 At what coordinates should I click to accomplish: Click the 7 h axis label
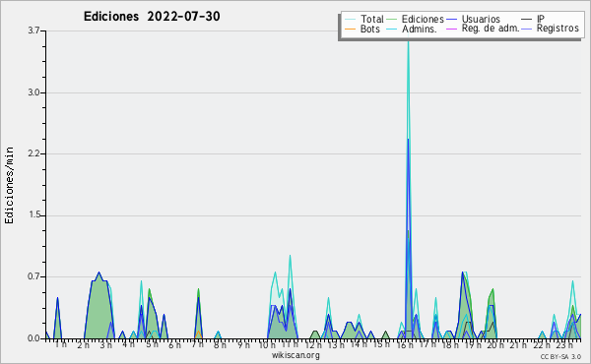[x=198, y=344]
